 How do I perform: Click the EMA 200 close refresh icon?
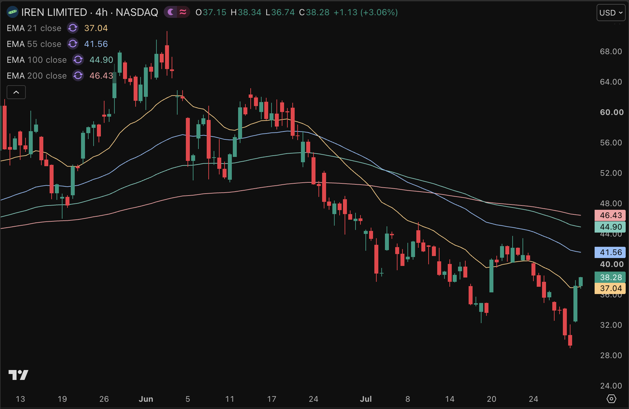coord(78,76)
